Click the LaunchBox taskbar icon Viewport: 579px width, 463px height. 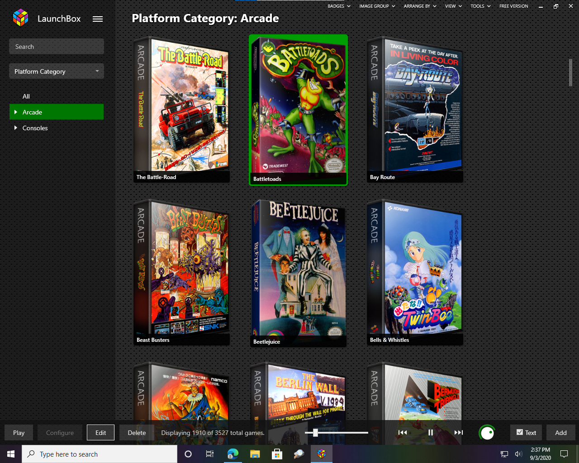pos(321,454)
